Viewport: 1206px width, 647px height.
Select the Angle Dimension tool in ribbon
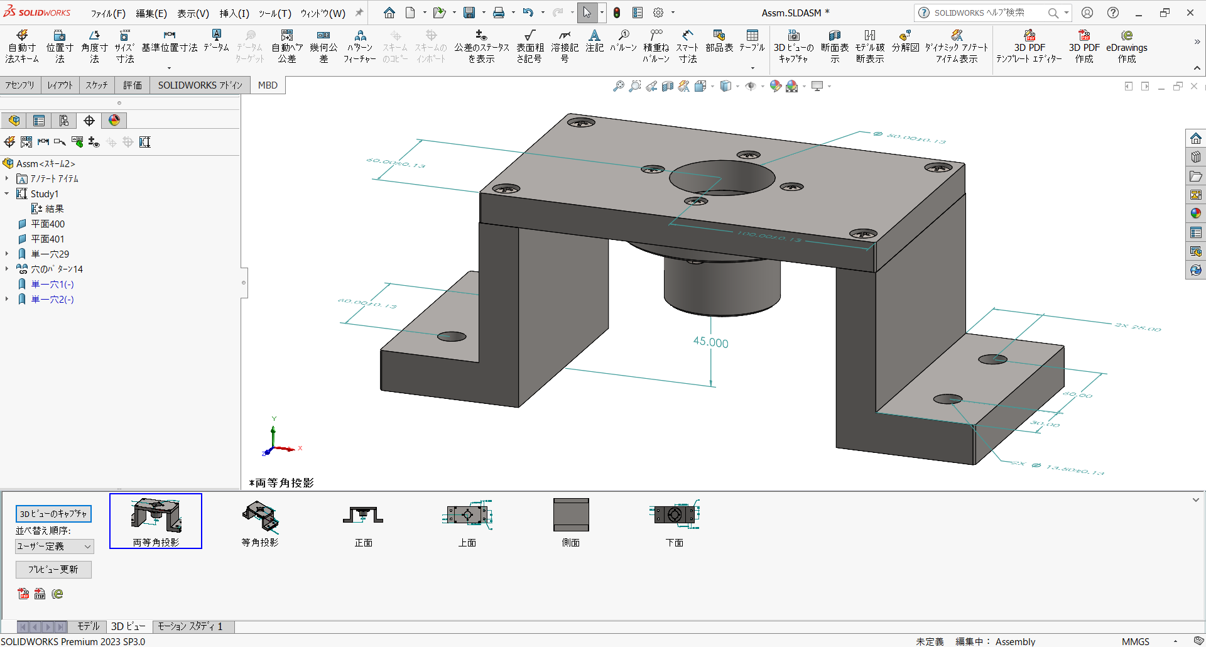coord(94,46)
